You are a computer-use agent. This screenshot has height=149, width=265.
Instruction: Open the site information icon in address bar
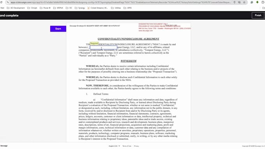click(x=8, y=2)
